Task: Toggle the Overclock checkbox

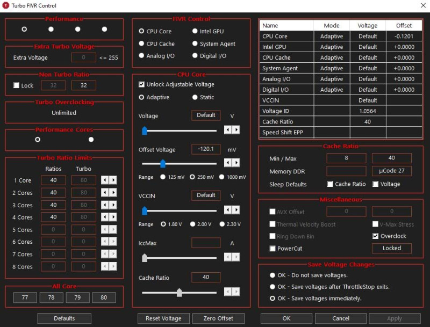Action: [375, 236]
